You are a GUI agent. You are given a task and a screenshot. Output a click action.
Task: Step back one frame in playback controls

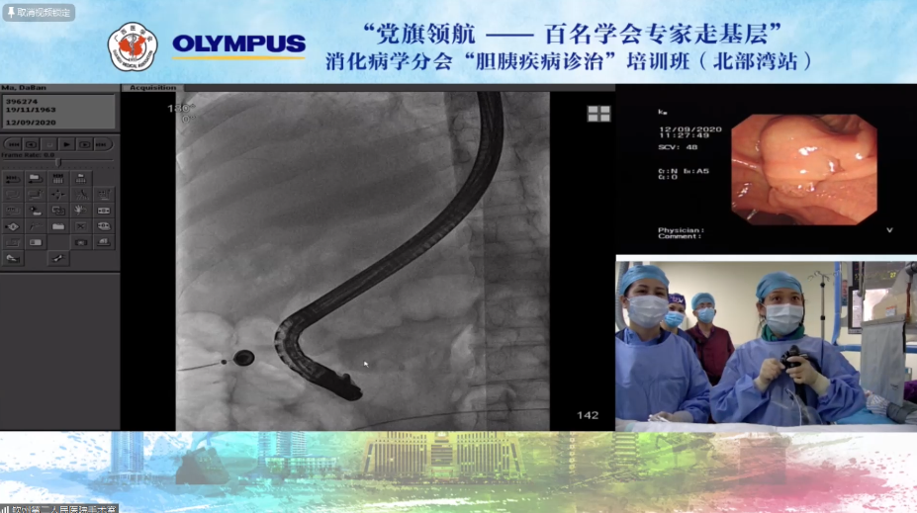pos(32,144)
